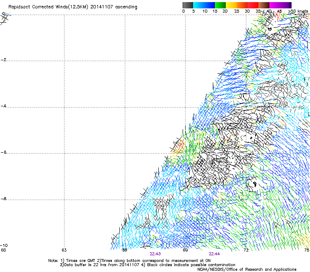This screenshot has width=310, height=272.
Task: Click the longitude label '63'
Action: [x=64, y=250]
